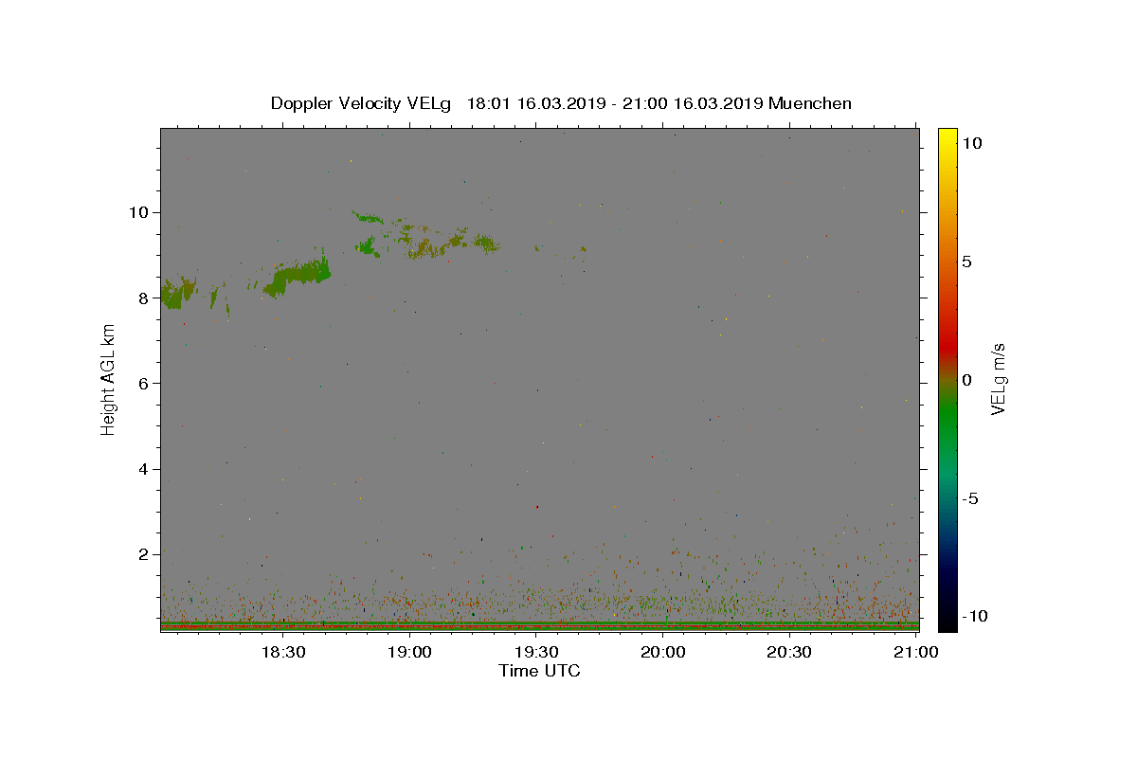Click the ground clutter band at plot bottom

point(539,625)
